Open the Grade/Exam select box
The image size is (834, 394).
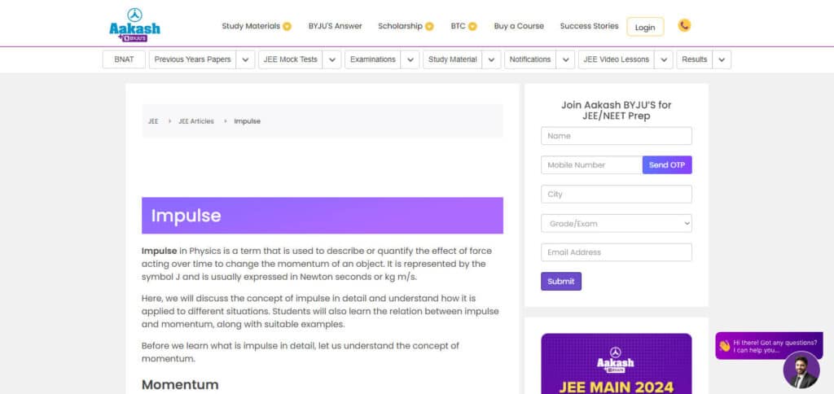pyautogui.click(x=617, y=223)
